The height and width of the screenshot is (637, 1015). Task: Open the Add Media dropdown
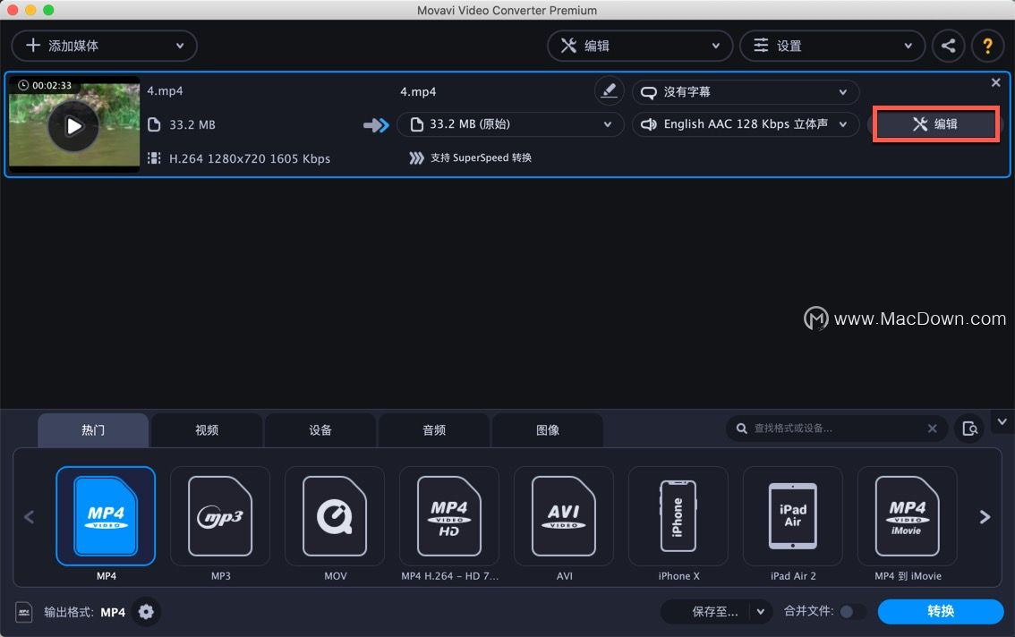point(104,46)
